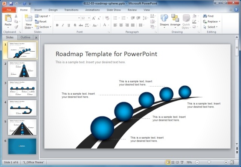Open the Select dropdown in Editing group
Screen dimensions: 241x167
click(x=210, y=27)
